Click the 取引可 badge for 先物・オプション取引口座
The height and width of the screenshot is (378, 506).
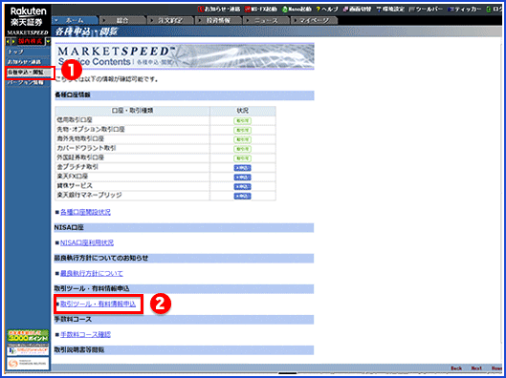[242, 130]
